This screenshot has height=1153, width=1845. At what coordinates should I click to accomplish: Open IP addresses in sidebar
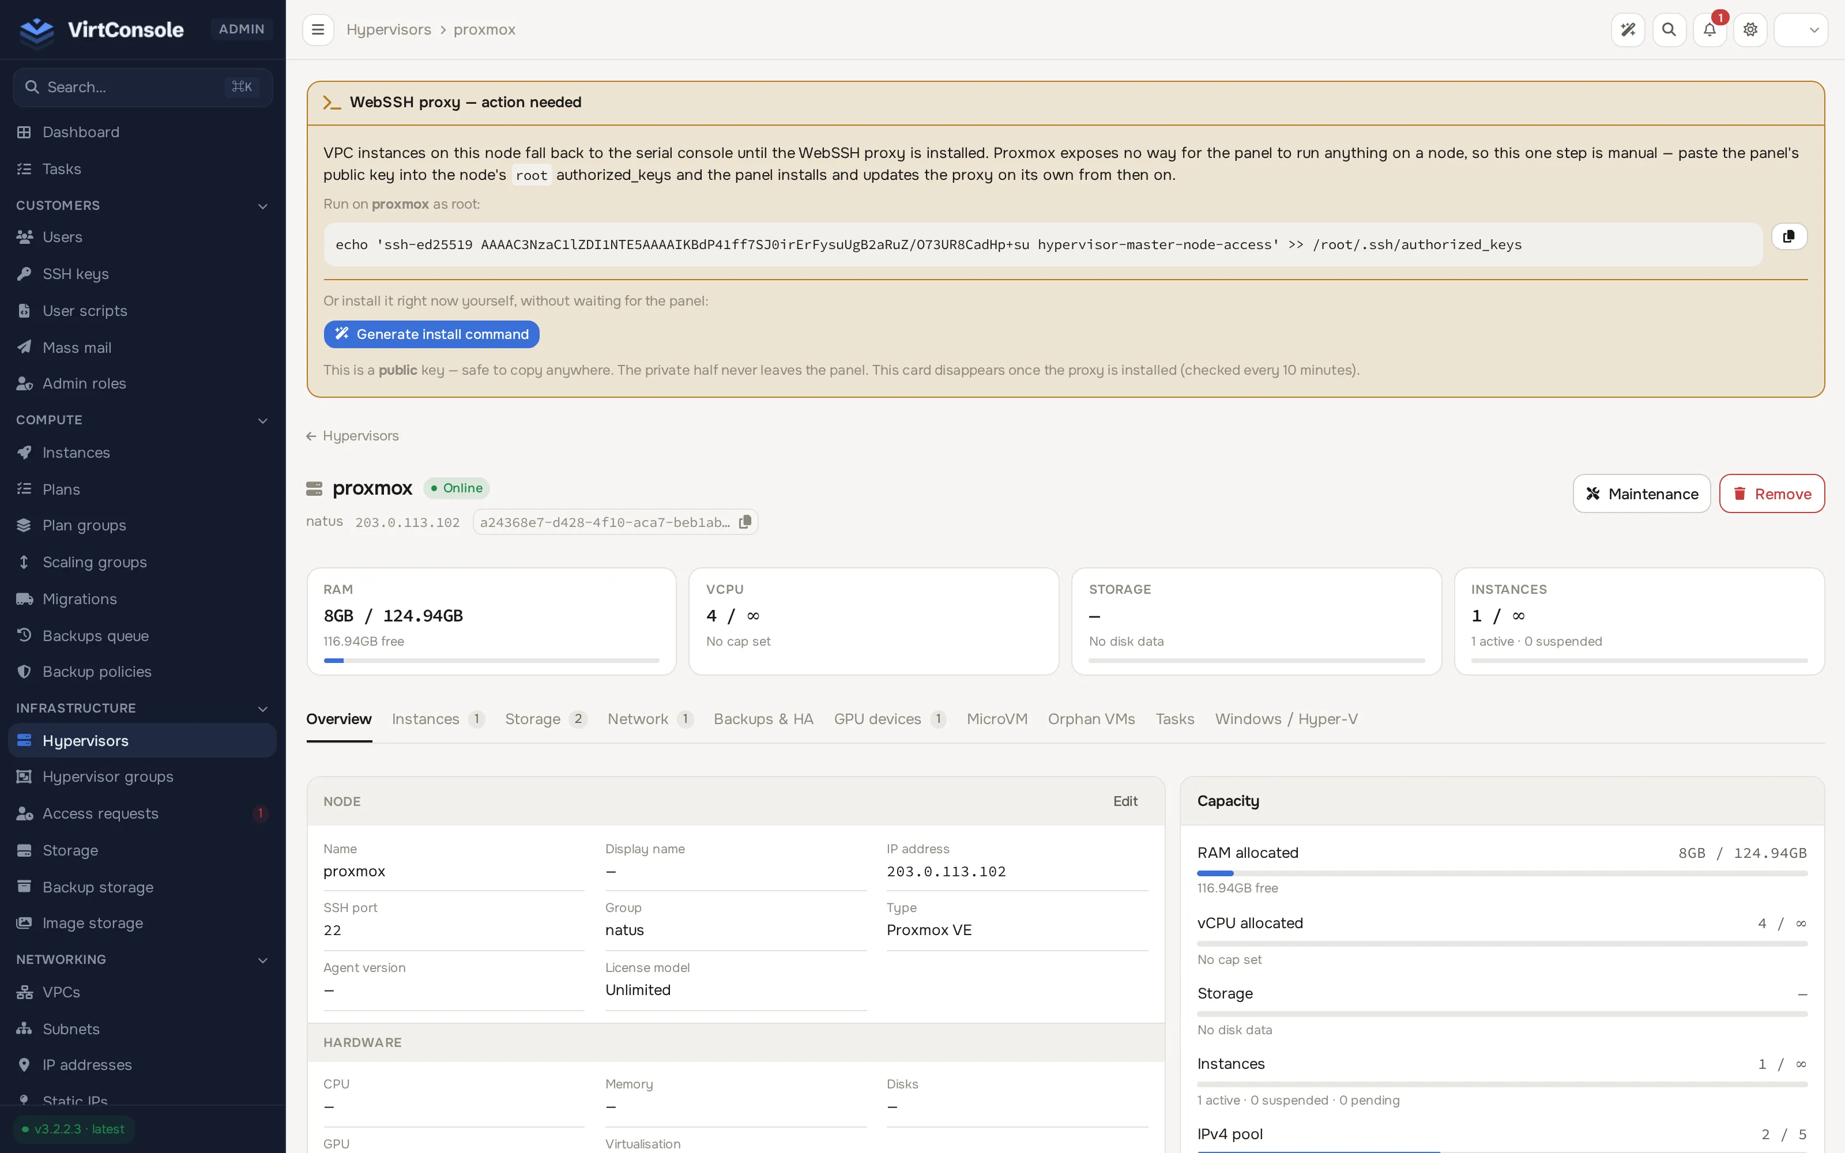142,1065
